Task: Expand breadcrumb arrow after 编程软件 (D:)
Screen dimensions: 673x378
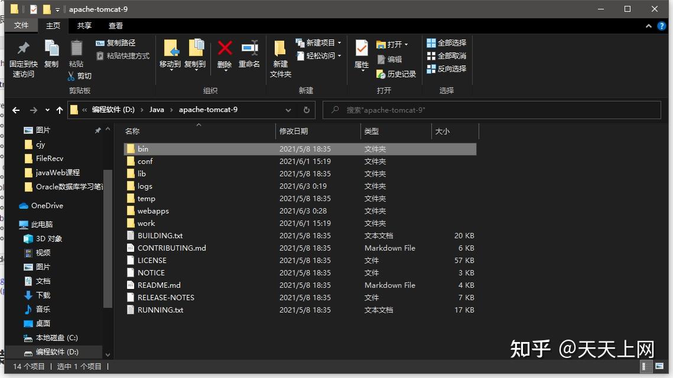Action: [x=142, y=110]
